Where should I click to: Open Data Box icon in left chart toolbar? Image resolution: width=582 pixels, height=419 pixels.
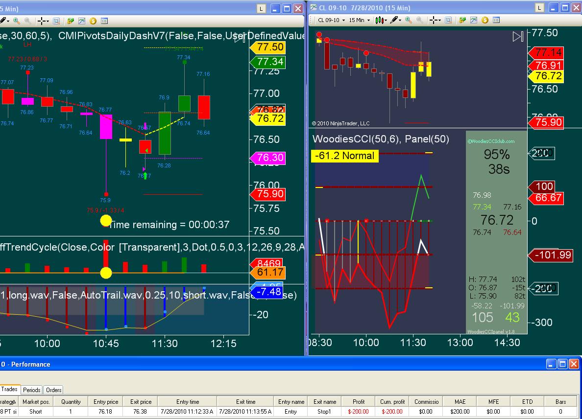click(x=56, y=21)
